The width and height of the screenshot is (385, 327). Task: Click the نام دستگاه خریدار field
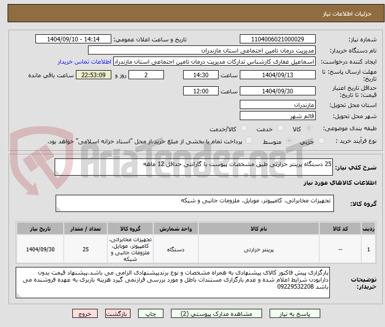[x=201, y=50]
